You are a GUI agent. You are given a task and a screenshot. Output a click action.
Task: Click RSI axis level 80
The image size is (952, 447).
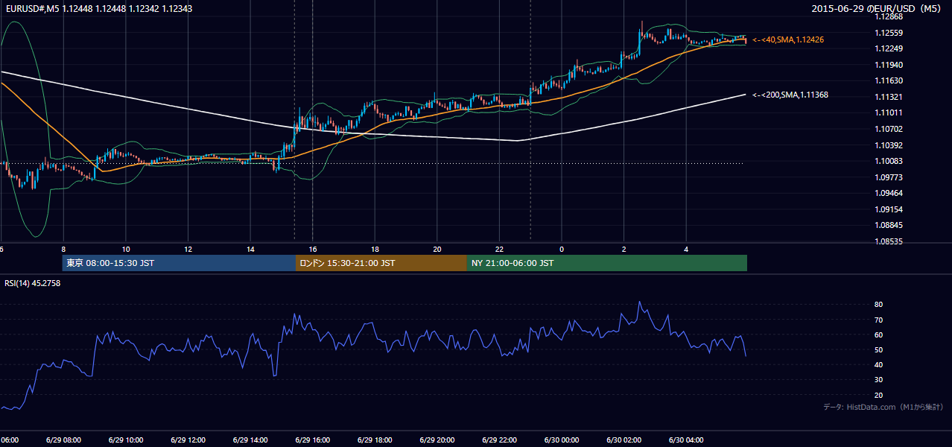point(878,305)
